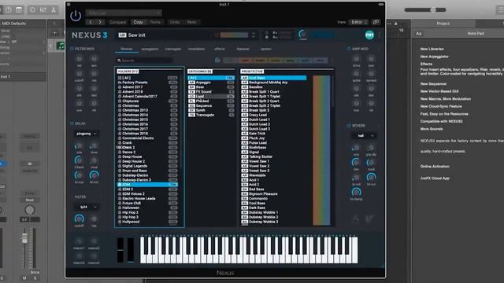
Task: Go to next preset with right arrow
Action: click(100, 22)
